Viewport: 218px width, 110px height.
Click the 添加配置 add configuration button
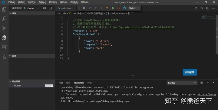[x=190, y=72]
